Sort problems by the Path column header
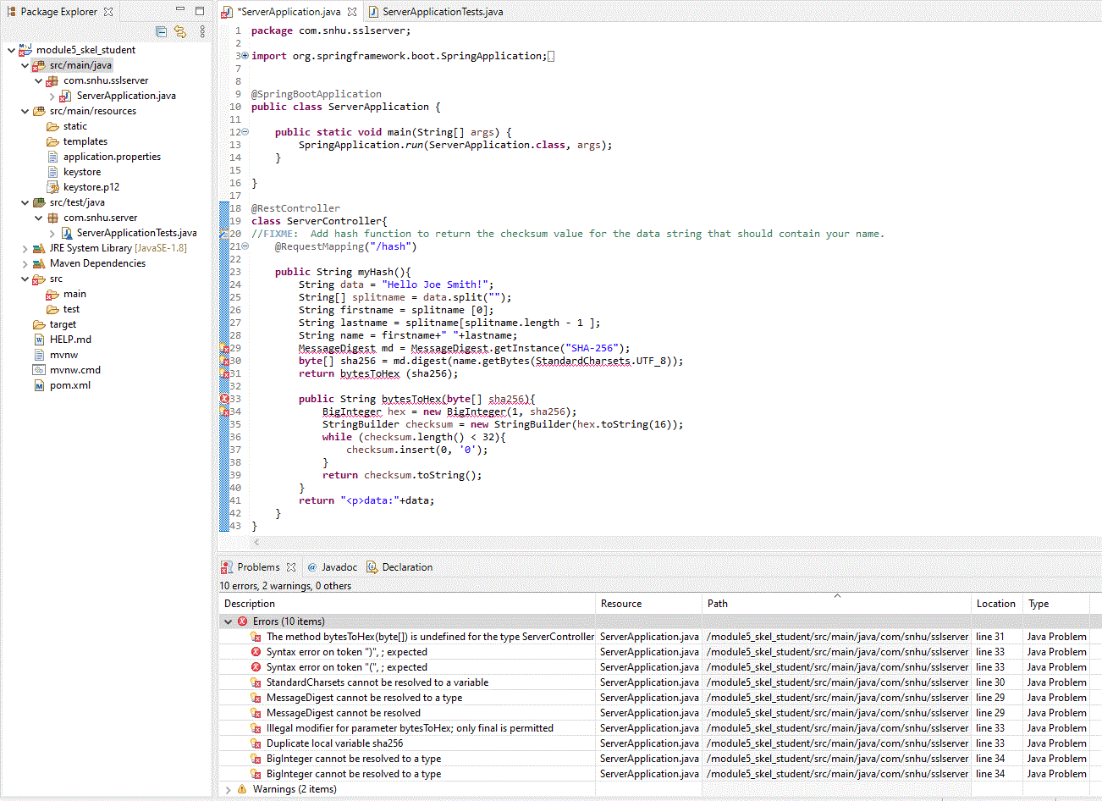The image size is (1102, 801). coord(717,603)
